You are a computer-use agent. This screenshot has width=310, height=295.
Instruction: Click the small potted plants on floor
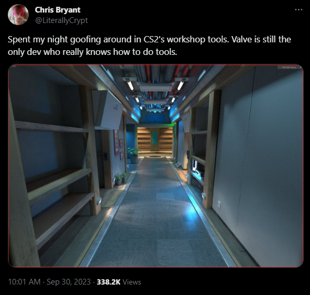(121, 178)
